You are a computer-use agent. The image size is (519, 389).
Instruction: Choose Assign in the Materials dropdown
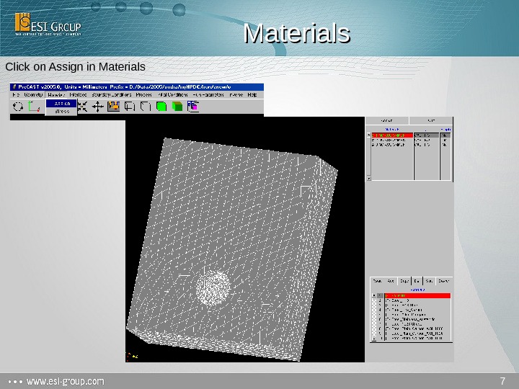click(61, 103)
